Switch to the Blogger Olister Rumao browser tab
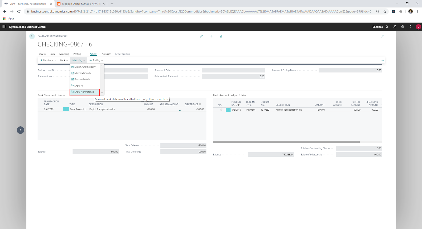The image size is (422, 229). pos(80,4)
